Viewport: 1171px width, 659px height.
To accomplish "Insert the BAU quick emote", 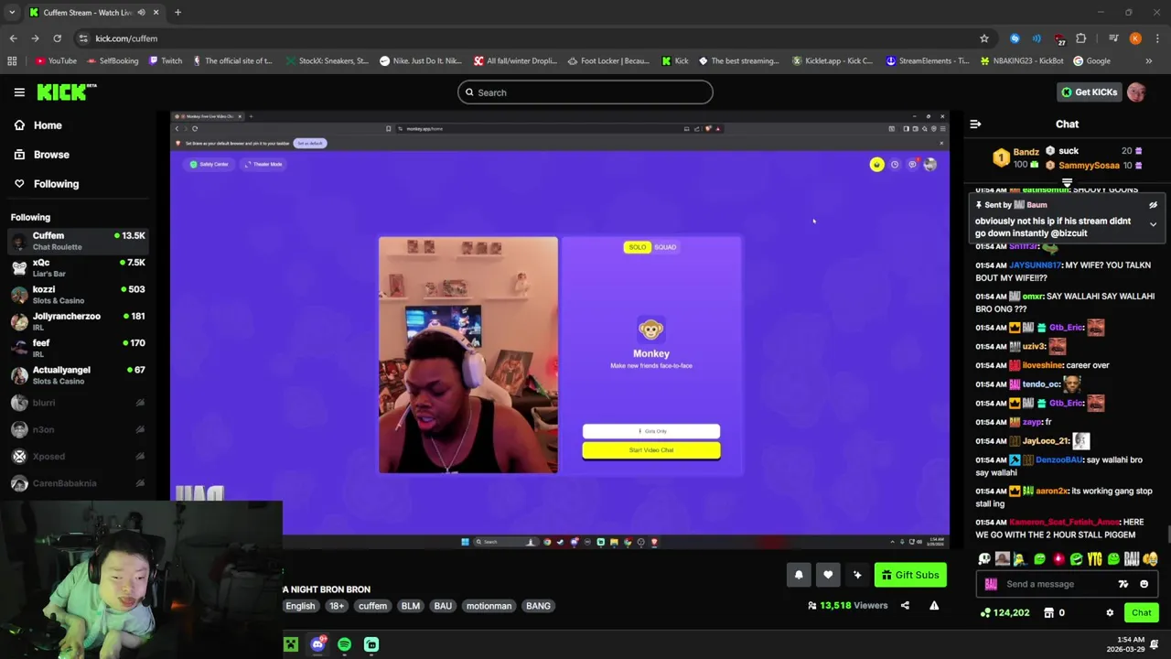I will [x=1132, y=558].
